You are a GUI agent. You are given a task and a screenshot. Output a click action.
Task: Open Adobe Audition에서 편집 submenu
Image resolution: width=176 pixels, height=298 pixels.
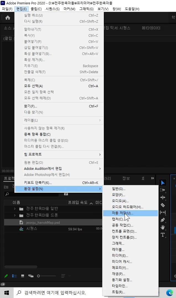(x=59, y=168)
